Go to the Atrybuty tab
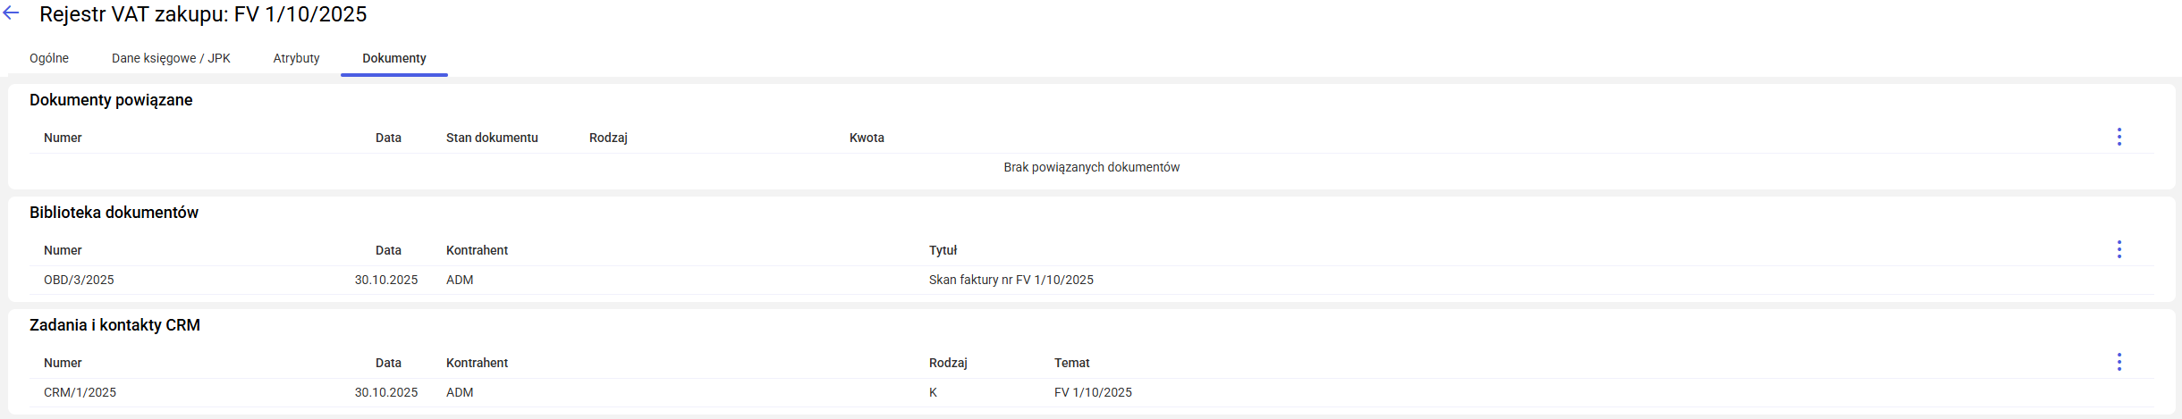The width and height of the screenshot is (2182, 419). tap(296, 58)
